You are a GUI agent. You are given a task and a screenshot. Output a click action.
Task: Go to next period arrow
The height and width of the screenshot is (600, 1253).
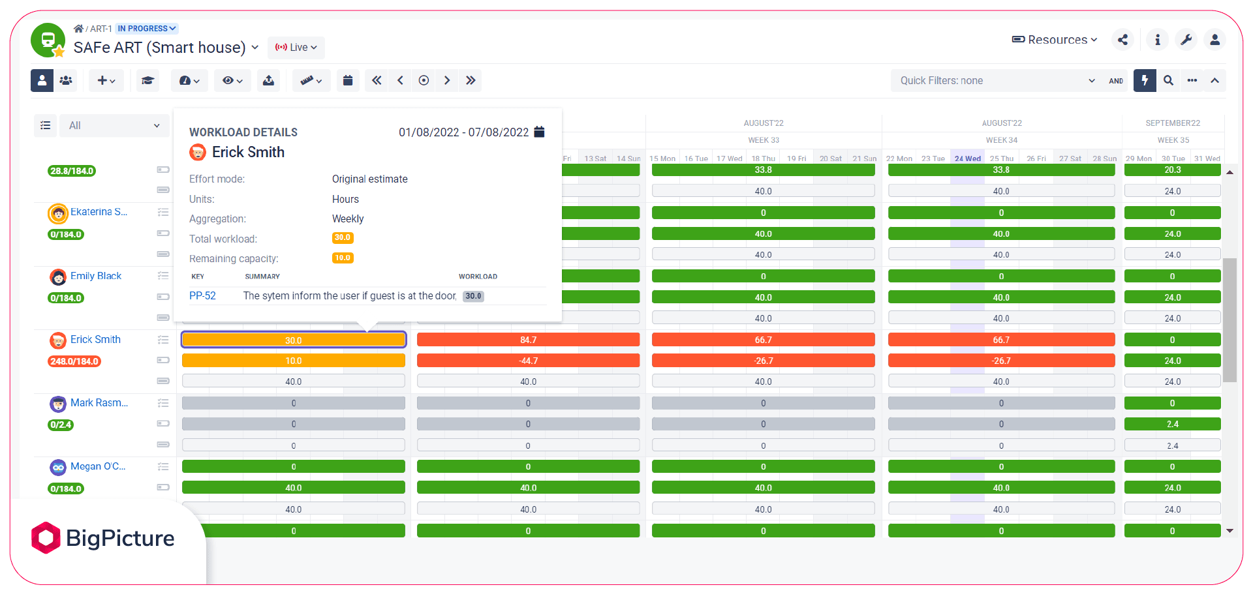point(447,80)
